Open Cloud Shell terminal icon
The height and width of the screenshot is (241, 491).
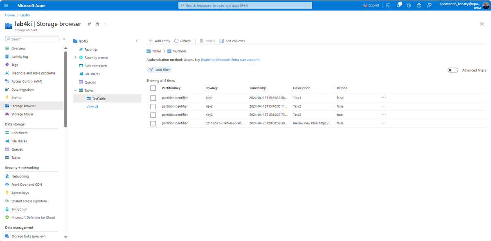[388, 5]
